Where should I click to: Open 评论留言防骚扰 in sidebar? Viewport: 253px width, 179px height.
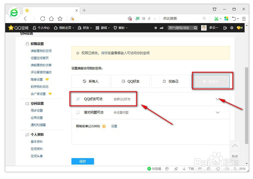(x=41, y=72)
